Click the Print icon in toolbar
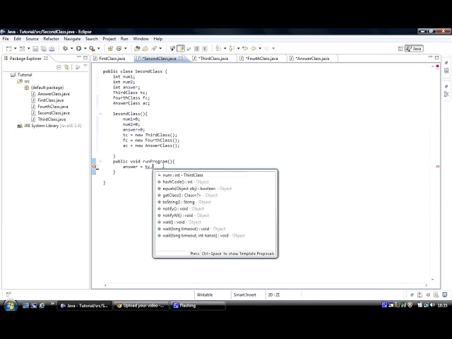This screenshot has width=452, height=339. pos(52,49)
